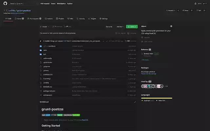210x131 pixels.
Task: Open the plus create-new menu
Action: 199,4
